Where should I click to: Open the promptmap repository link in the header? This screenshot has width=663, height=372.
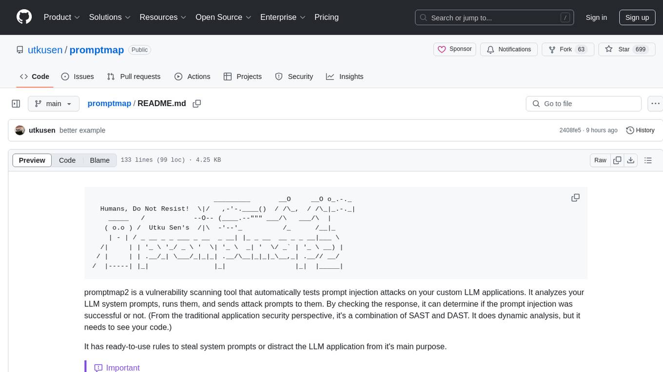[97, 50]
